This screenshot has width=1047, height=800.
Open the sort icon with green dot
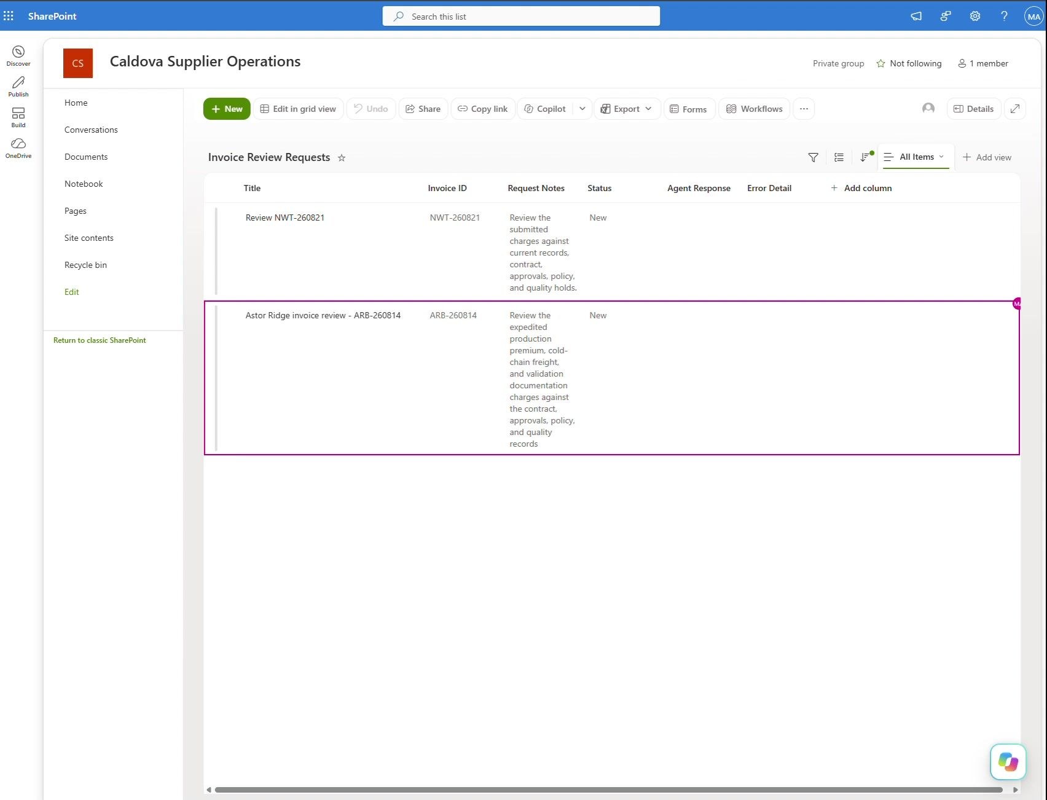(866, 157)
